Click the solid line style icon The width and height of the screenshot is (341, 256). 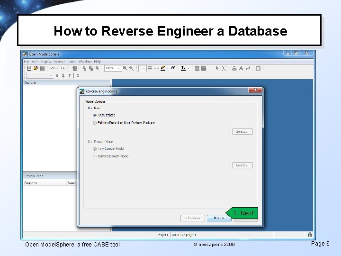(150, 68)
